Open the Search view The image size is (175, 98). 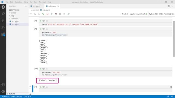(x=3, y=14)
